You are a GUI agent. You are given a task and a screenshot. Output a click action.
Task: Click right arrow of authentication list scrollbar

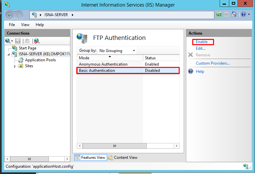[176, 146]
